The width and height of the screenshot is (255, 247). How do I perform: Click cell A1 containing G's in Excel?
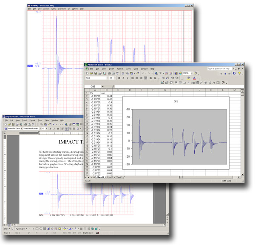pyautogui.click(x=95, y=93)
